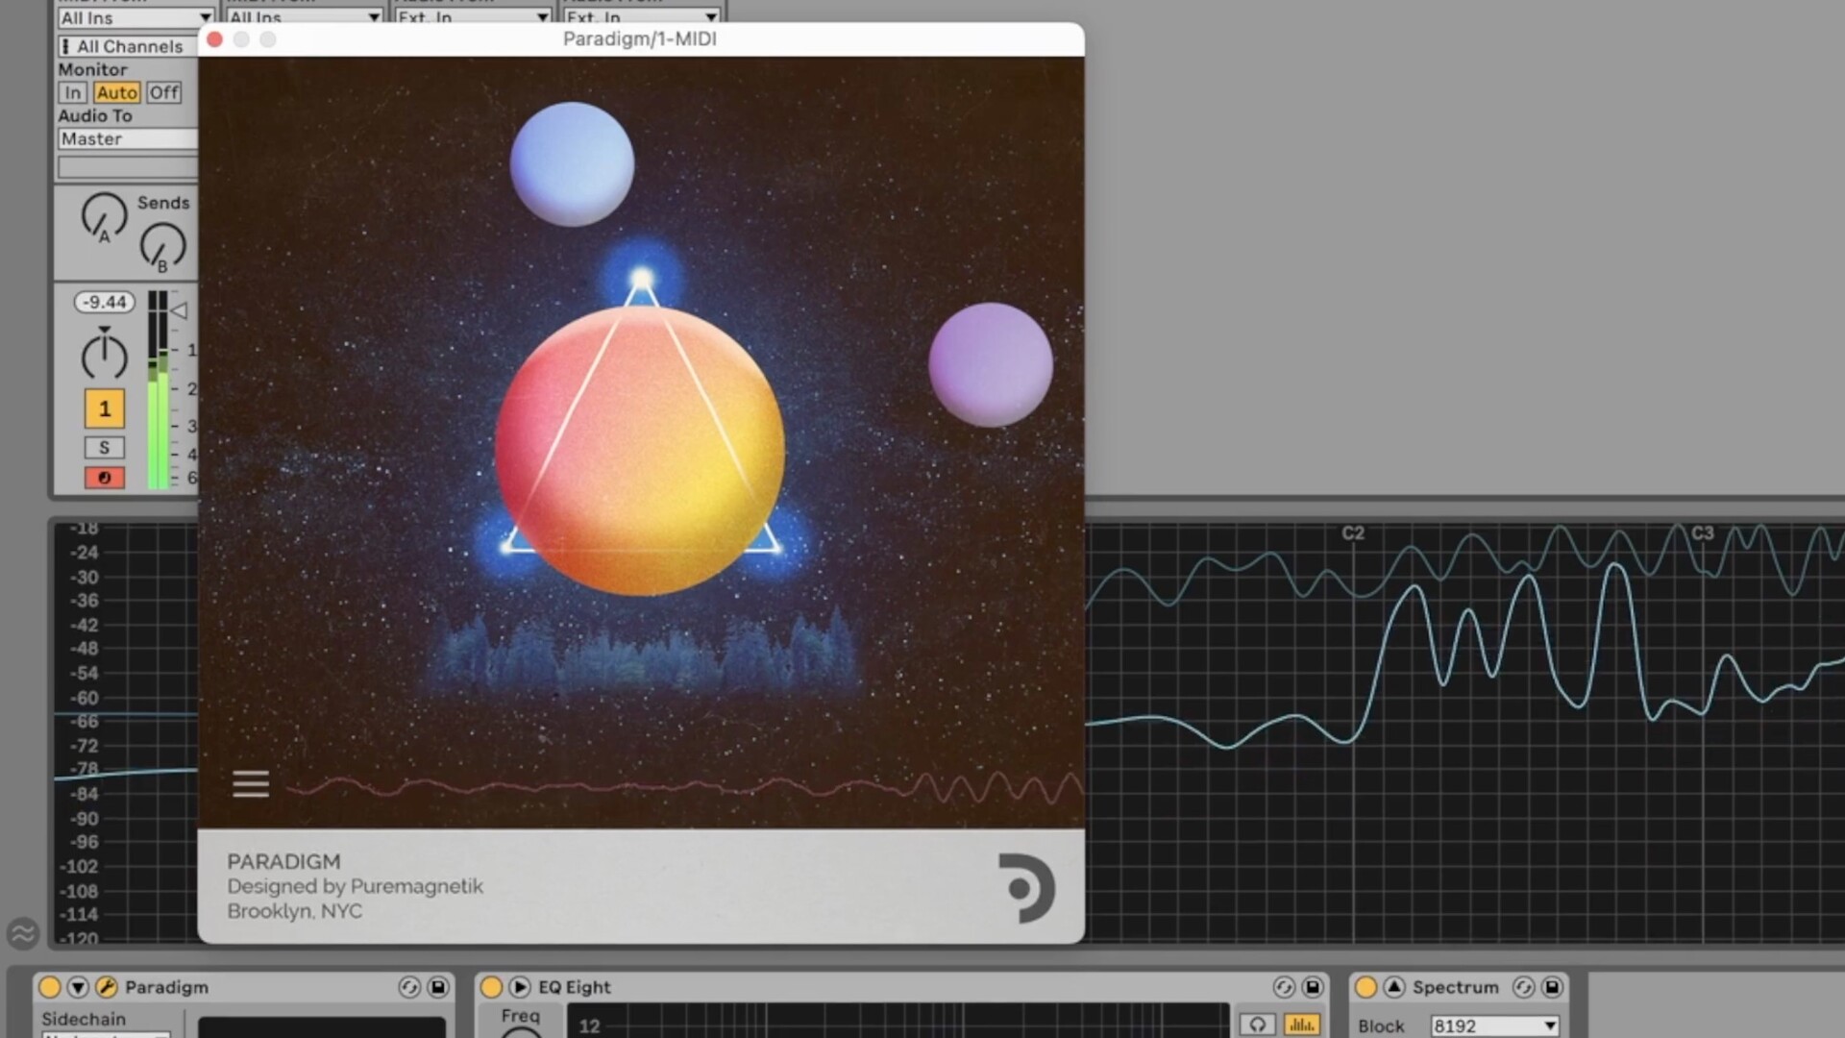Viewport: 1845px width, 1038px height.
Task: Click the blue sphere in Paradigm plugin
Action: [x=572, y=164]
